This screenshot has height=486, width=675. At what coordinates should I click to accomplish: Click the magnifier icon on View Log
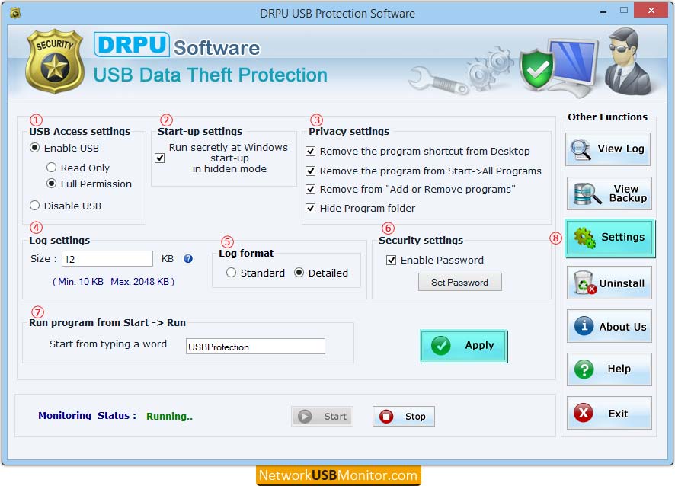(x=581, y=149)
